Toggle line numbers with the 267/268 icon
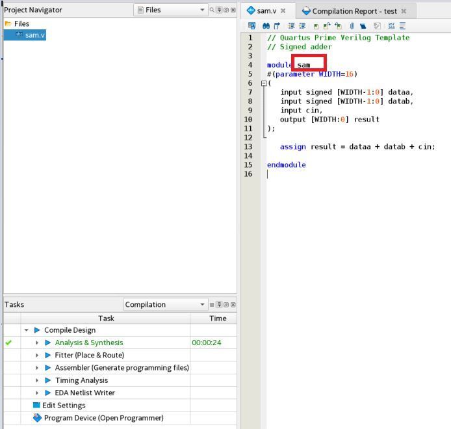This screenshot has height=429, width=451. pos(391,26)
